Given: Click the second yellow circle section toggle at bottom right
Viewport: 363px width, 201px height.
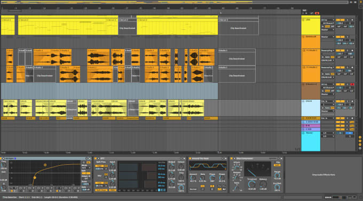Looking at the screenshot, I should 360,141.
